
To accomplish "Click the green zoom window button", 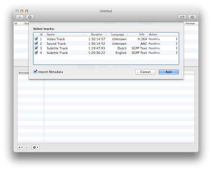I will tap(27, 11).
